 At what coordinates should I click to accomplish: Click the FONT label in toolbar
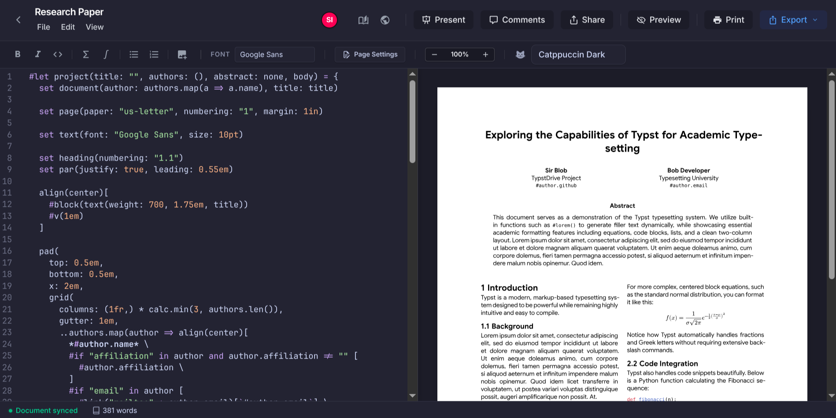220,54
